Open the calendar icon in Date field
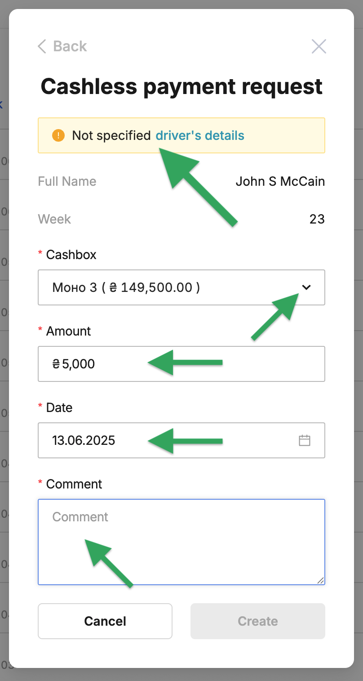 305,440
